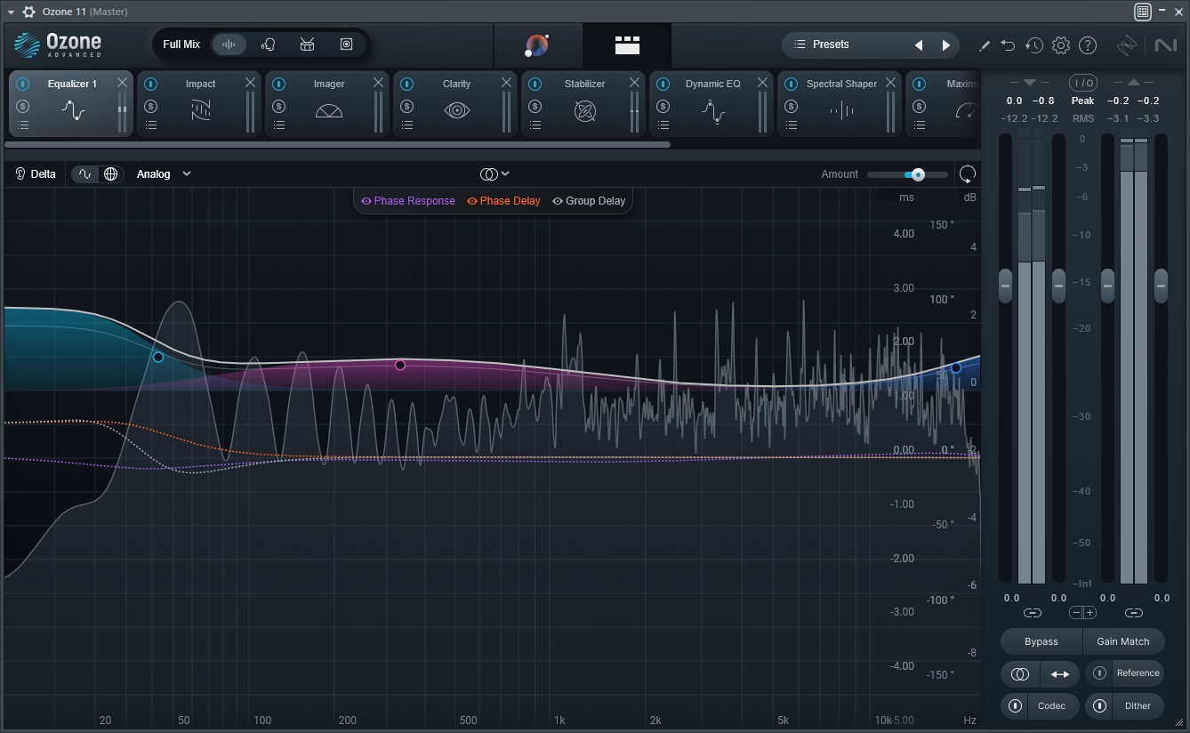
Task: Open Ozone settings gear
Action: tap(1060, 45)
